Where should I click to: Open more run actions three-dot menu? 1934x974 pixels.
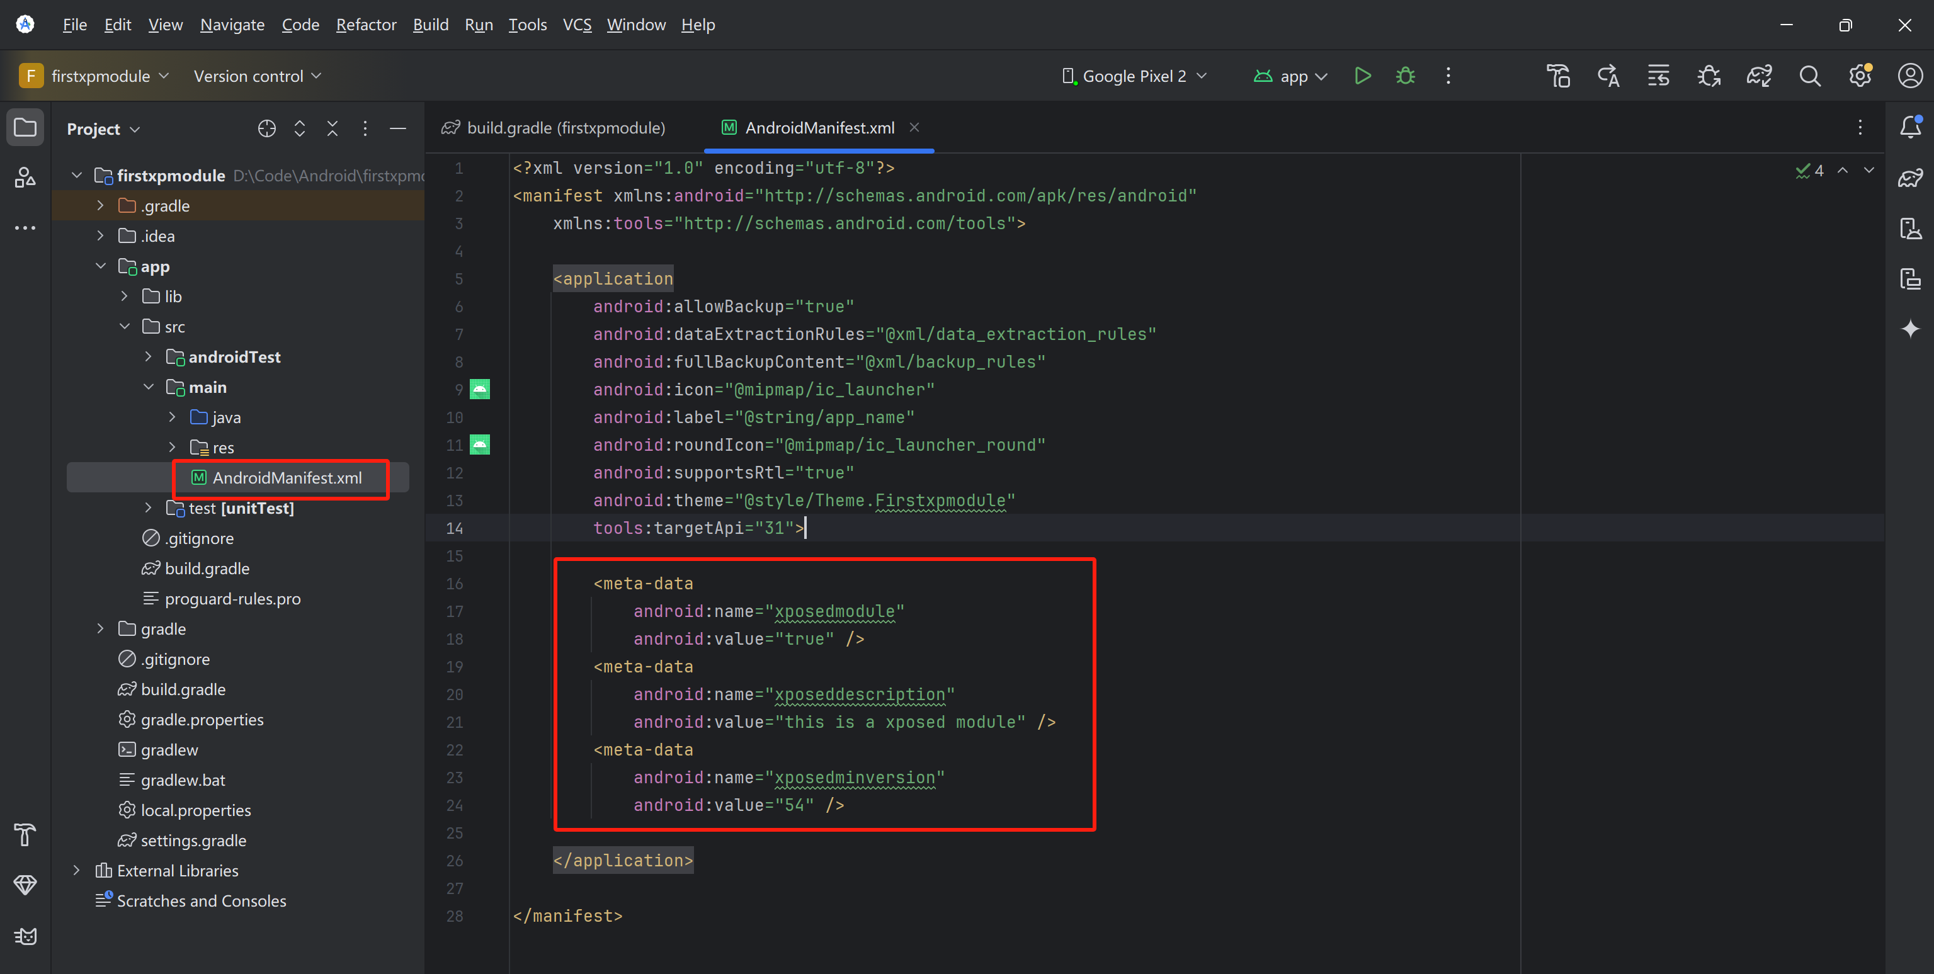(1448, 76)
